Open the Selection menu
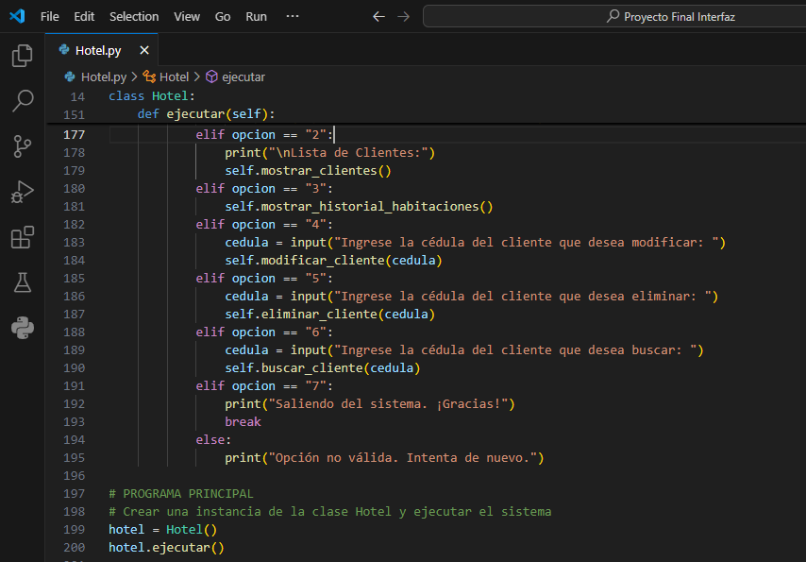806x562 pixels. (134, 16)
